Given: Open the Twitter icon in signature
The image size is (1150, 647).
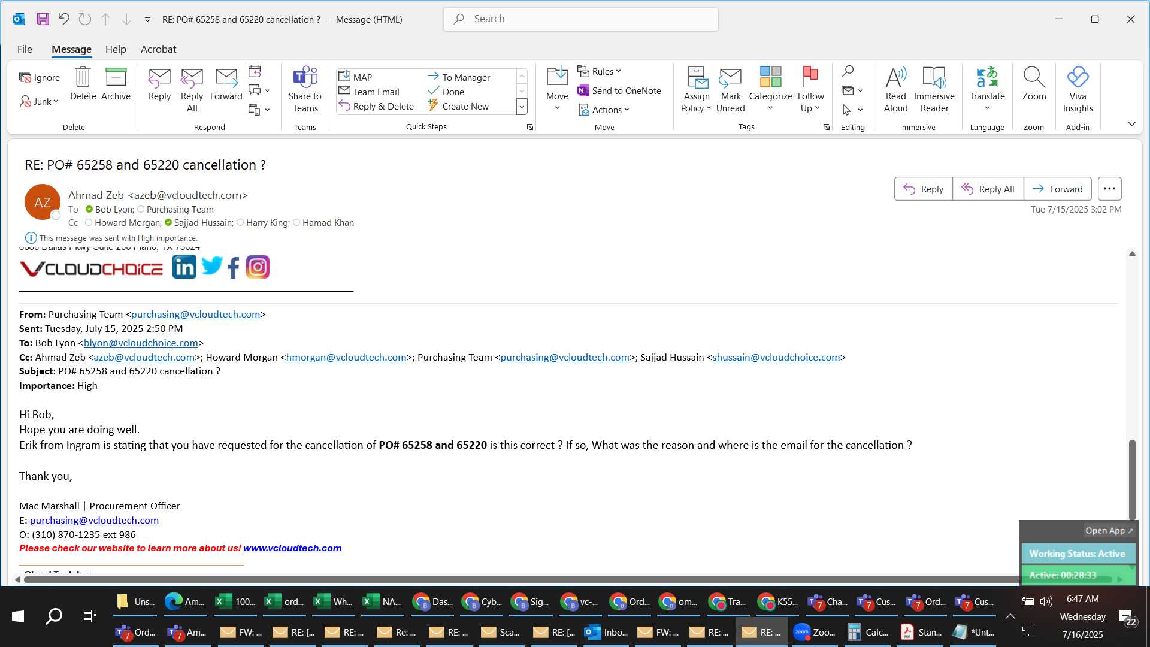Looking at the screenshot, I should click(211, 265).
